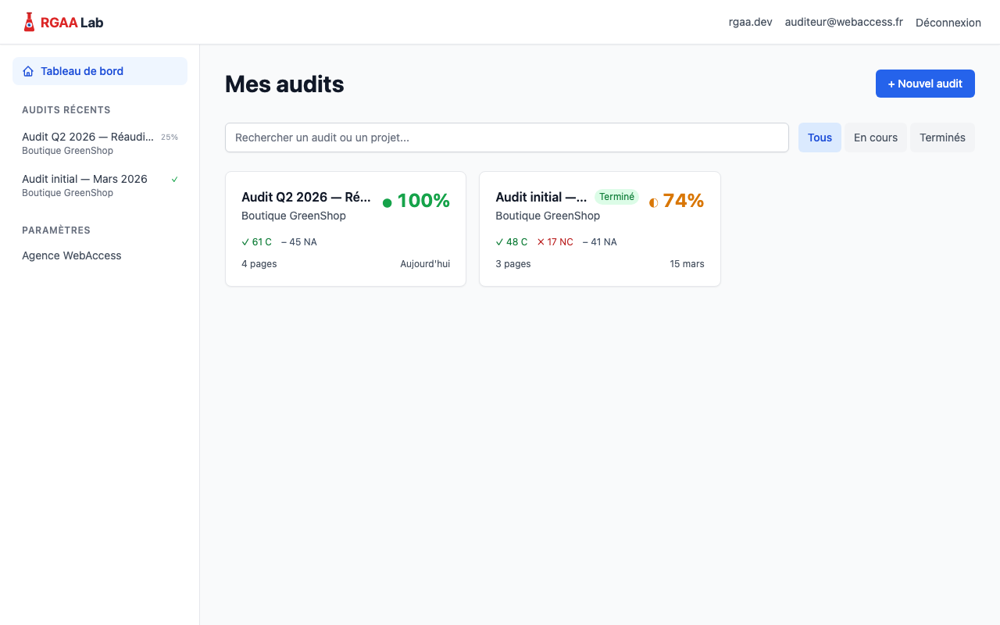
Task: Click the Rechercher un audit search field
Action: coord(506,137)
